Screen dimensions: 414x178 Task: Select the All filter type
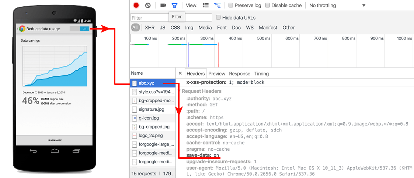click(x=135, y=27)
